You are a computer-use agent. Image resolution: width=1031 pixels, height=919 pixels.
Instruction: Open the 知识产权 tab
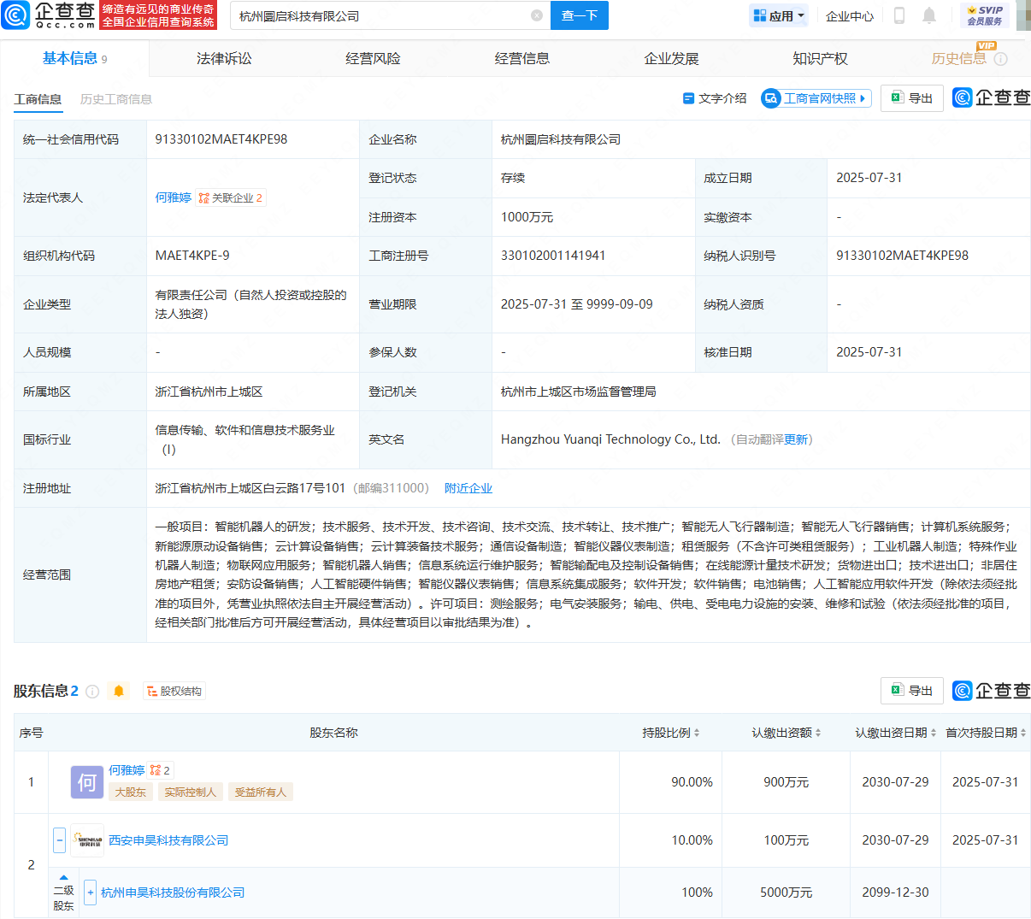coord(820,57)
